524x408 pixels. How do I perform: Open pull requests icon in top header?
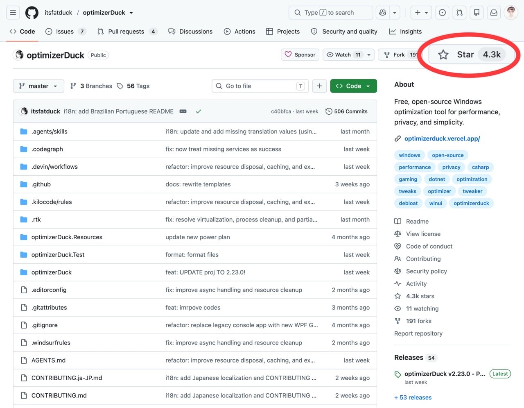coord(460,13)
